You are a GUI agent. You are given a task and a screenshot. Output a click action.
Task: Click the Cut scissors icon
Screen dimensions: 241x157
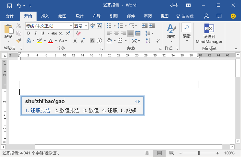(x=19, y=26)
